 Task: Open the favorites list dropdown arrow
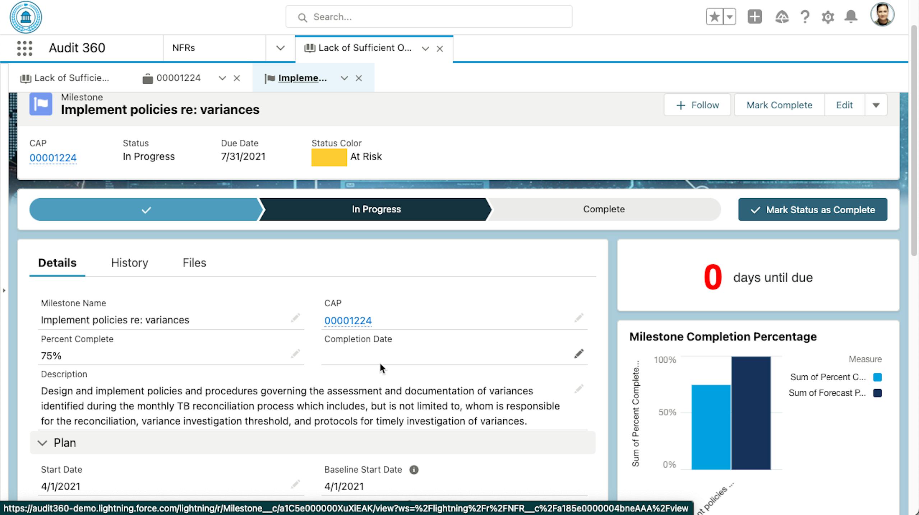[730, 17]
